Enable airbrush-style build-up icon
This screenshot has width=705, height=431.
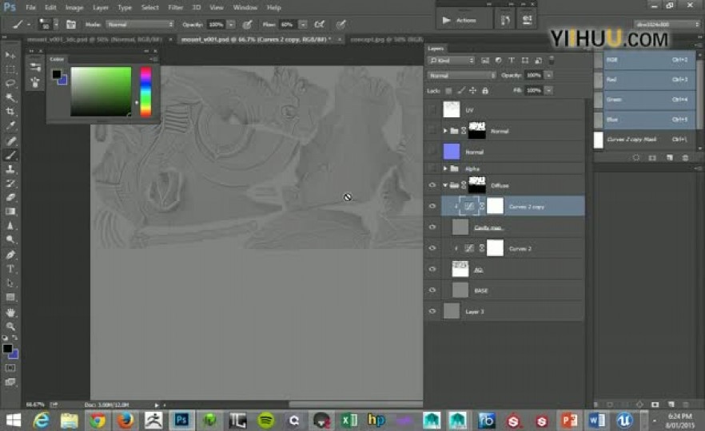click(319, 24)
